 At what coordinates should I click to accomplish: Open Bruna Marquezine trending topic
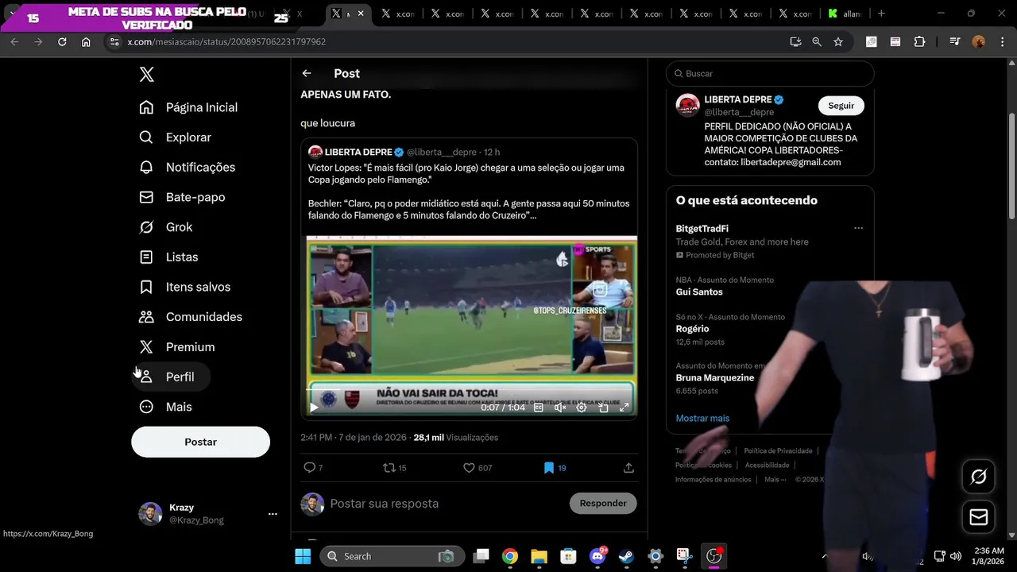coord(715,378)
